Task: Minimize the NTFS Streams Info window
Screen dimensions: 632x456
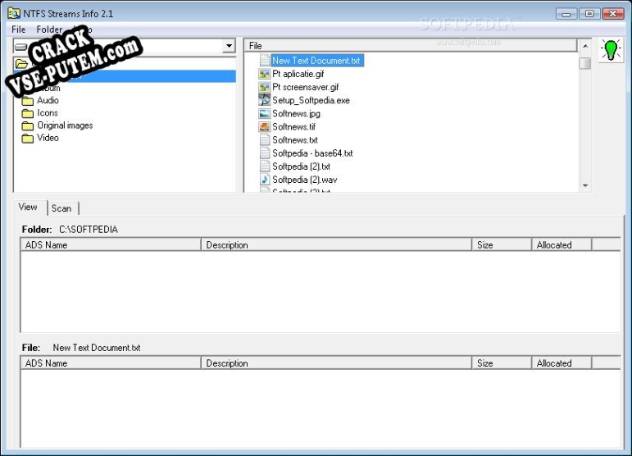Action: (566, 14)
